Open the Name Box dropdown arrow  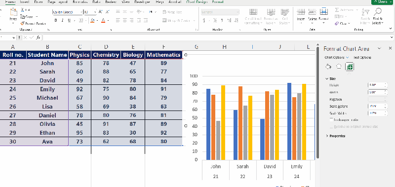pos(14,37)
